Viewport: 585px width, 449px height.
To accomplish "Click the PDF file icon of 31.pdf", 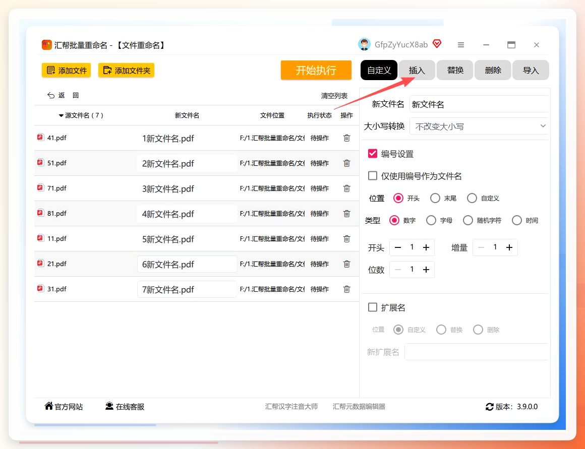I will [x=41, y=288].
